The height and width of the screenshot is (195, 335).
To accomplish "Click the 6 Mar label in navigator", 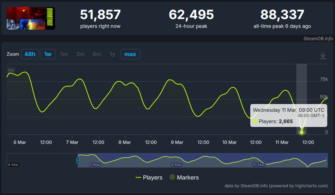I will 95,165.
